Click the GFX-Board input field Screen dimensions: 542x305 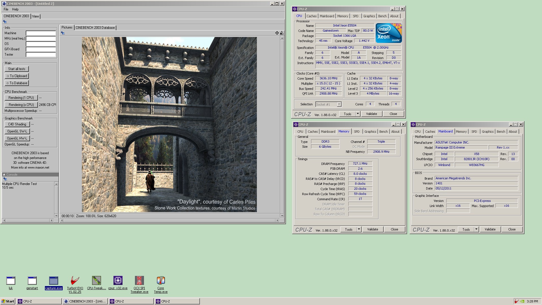[x=41, y=49]
